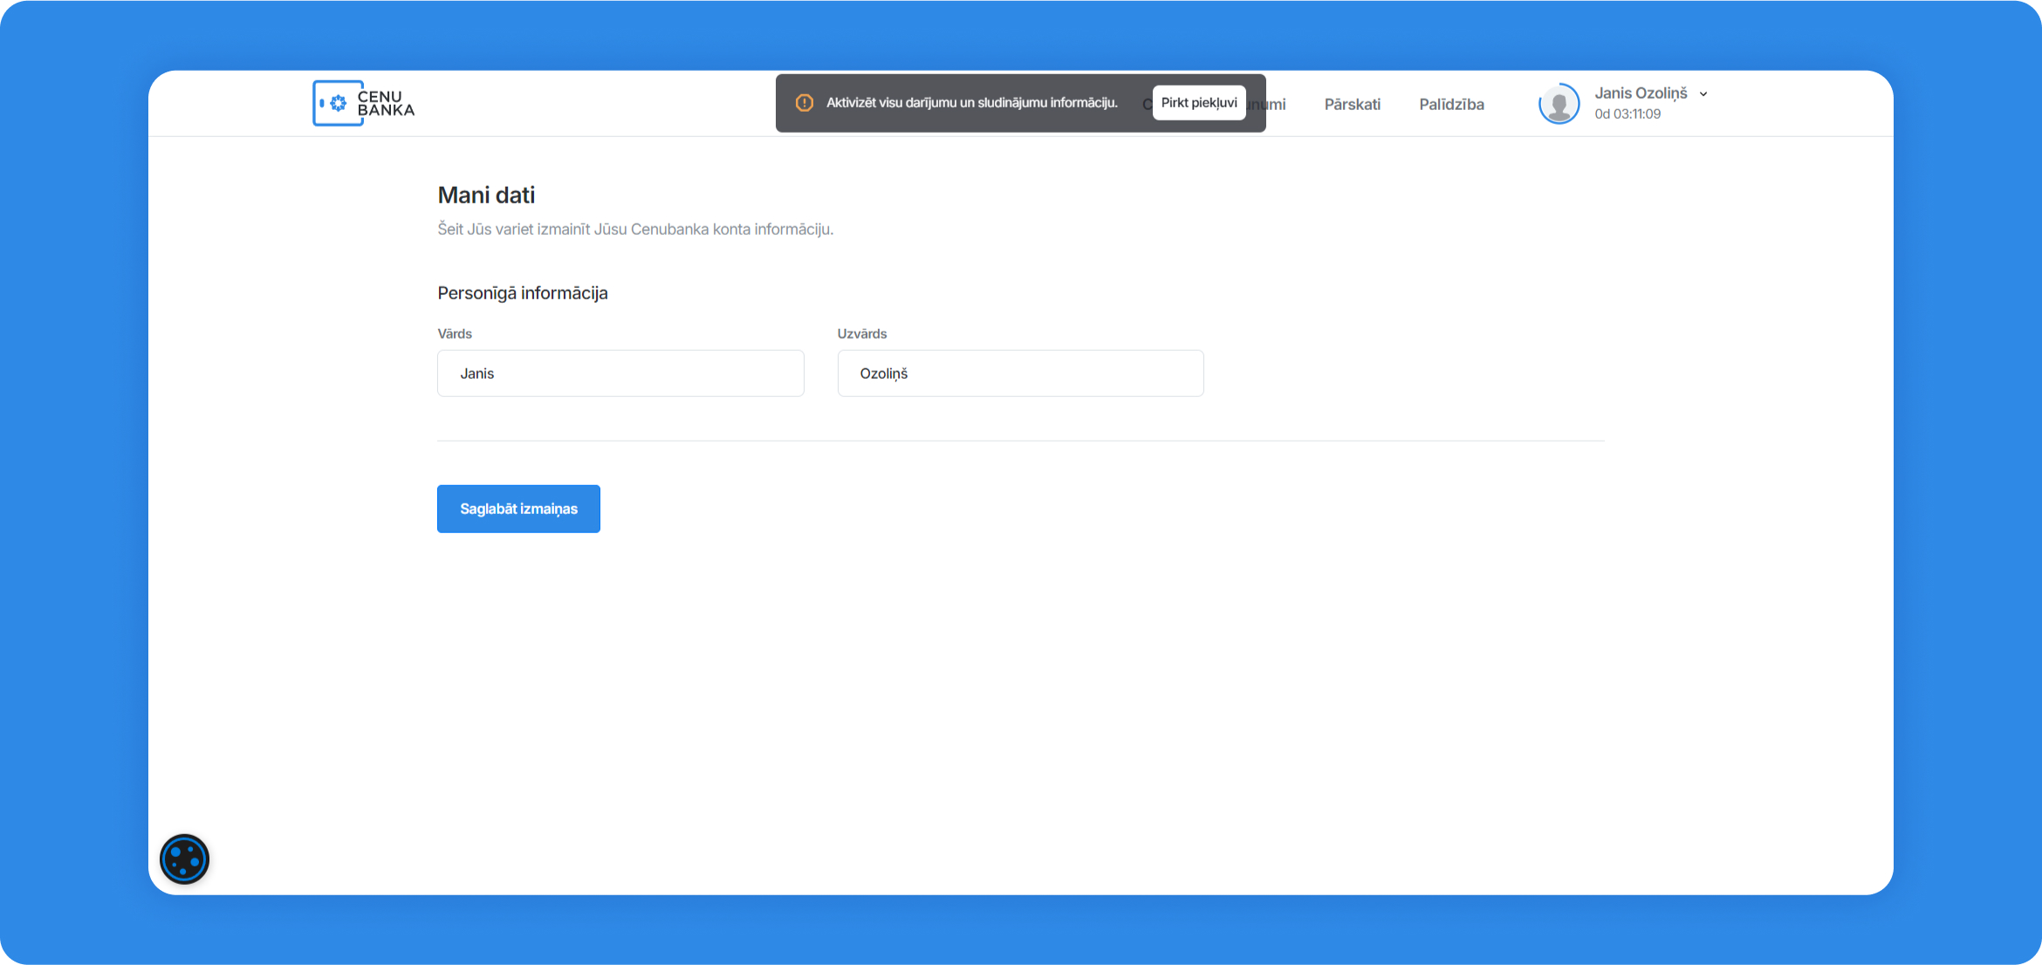
Task: Click the Aktivizēt visu darījumu notification text
Action: point(972,103)
